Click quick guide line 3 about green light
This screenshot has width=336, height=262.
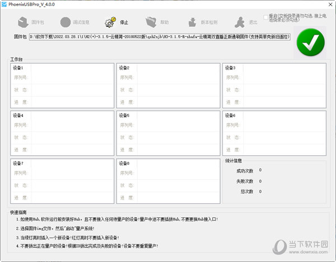click(x=68, y=237)
